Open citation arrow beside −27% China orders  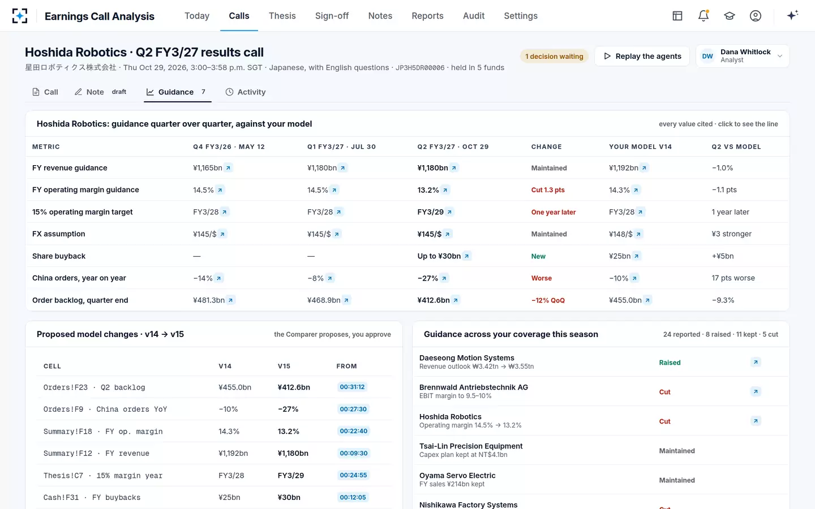[444, 278]
